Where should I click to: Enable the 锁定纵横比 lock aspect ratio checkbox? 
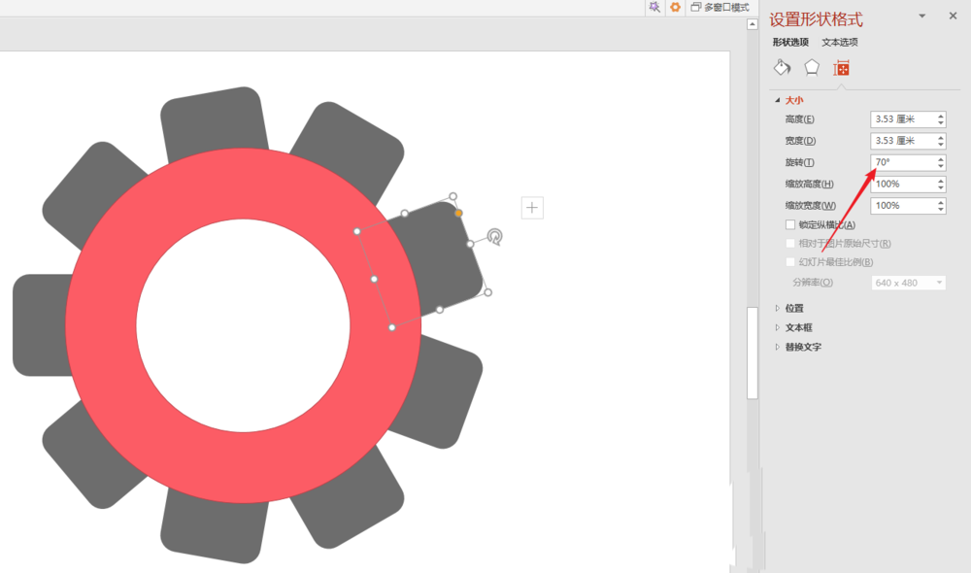[x=790, y=225]
